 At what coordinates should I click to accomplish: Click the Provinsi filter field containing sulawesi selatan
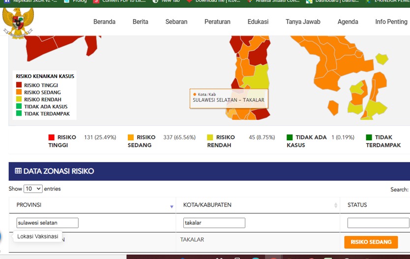pyautogui.click(x=47, y=223)
